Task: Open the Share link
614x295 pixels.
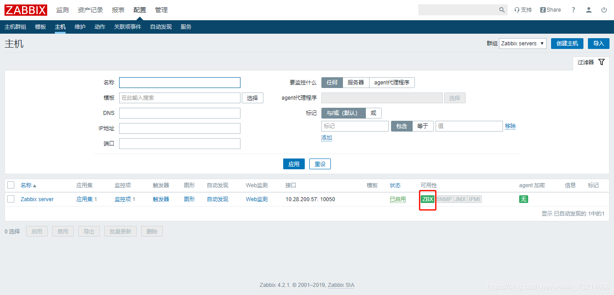Action: (551, 10)
